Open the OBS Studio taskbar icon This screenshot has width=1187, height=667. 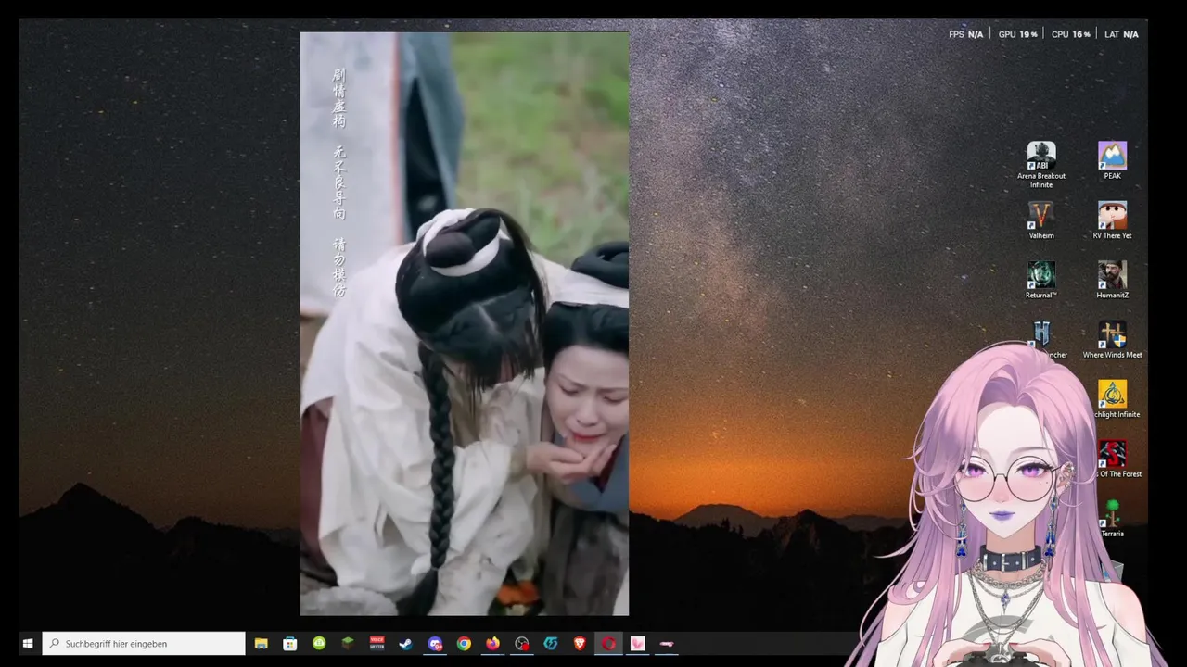coord(522,644)
